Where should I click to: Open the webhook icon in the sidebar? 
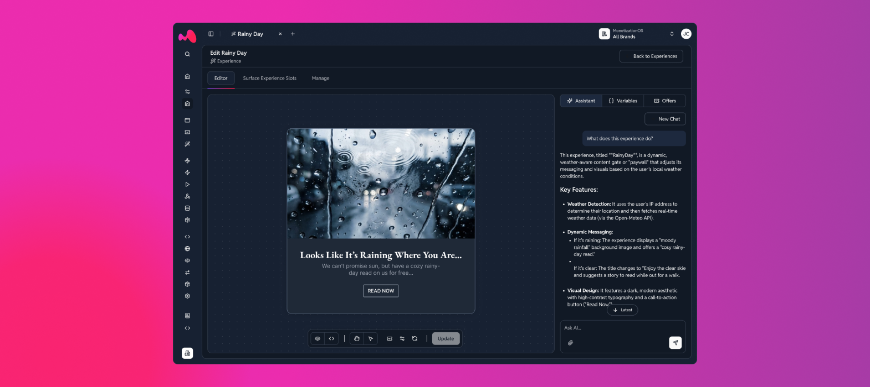pyautogui.click(x=187, y=196)
